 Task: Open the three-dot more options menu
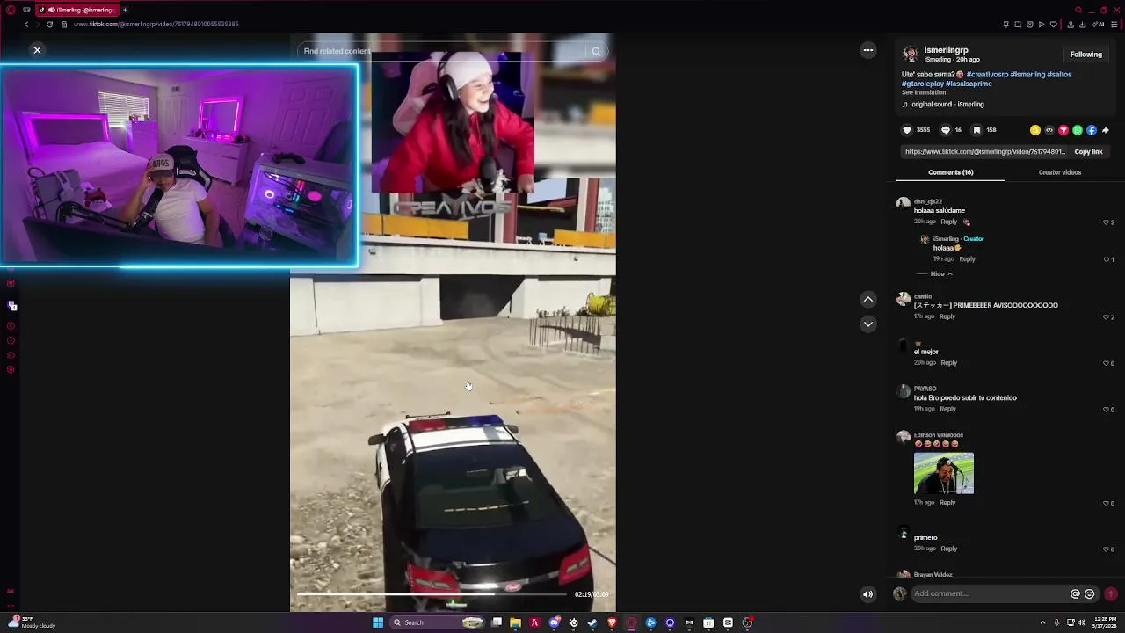tap(868, 50)
